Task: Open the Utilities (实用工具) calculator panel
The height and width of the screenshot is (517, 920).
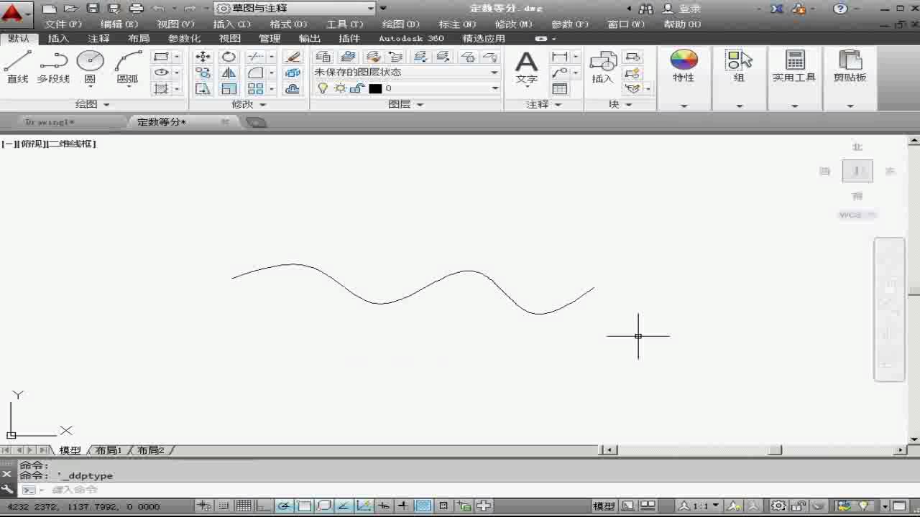Action: click(x=794, y=67)
